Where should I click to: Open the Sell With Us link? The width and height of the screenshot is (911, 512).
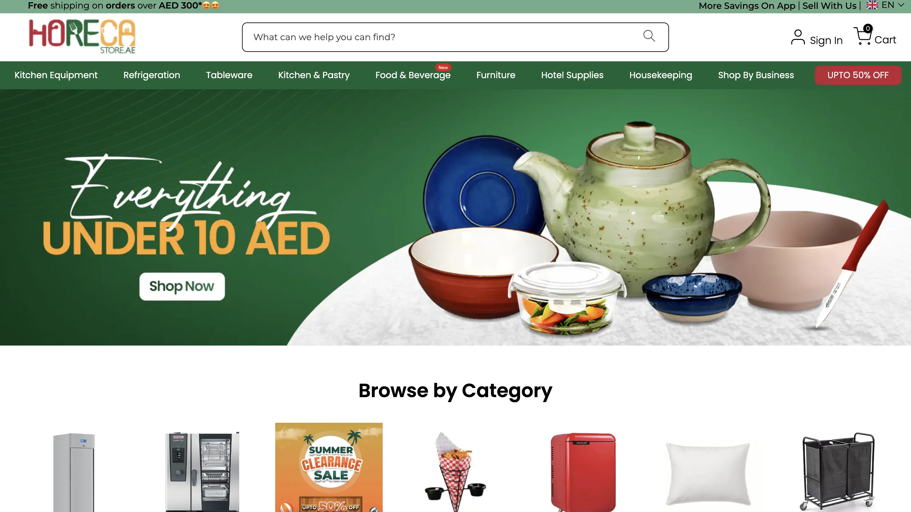[829, 6]
